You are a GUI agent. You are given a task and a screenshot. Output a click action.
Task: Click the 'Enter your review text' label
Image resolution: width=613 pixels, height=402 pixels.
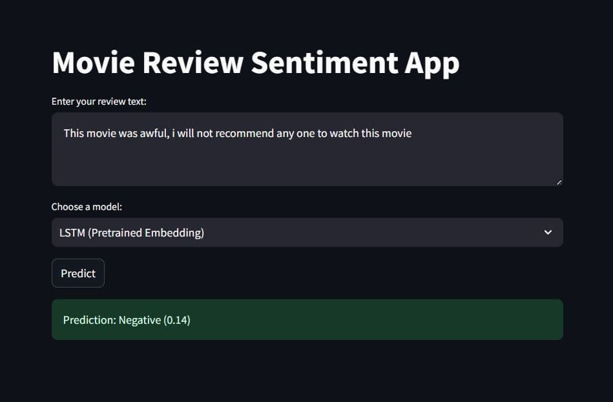(98, 101)
